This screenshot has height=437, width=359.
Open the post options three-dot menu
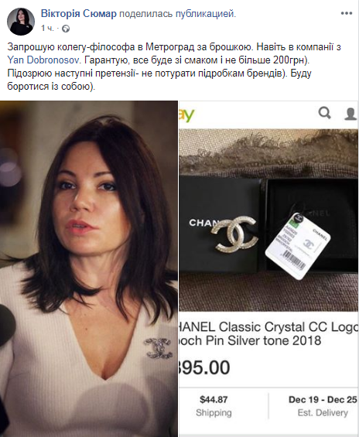click(x=347, y=13)
